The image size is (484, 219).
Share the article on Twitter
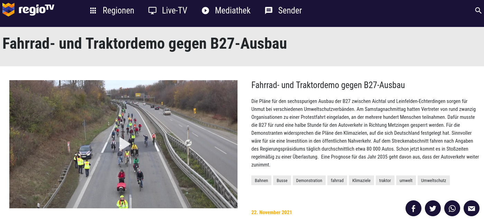click(x=433, y=208)
